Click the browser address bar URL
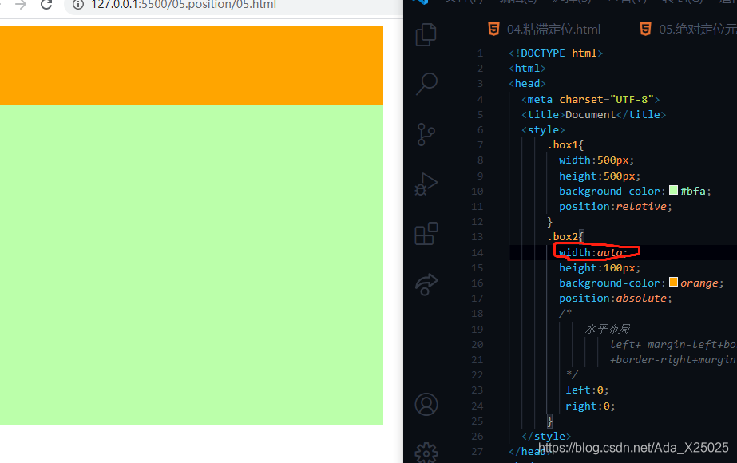 184,5
